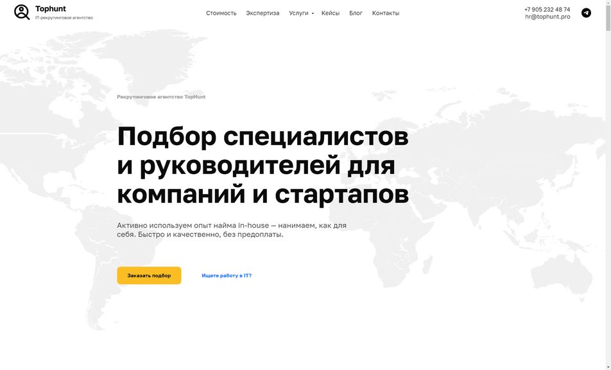The width and height of the screenshot is (611, 370).
Task: Click the headline Подбор специалистов и руководителей
Action: (x=262, y=165)
